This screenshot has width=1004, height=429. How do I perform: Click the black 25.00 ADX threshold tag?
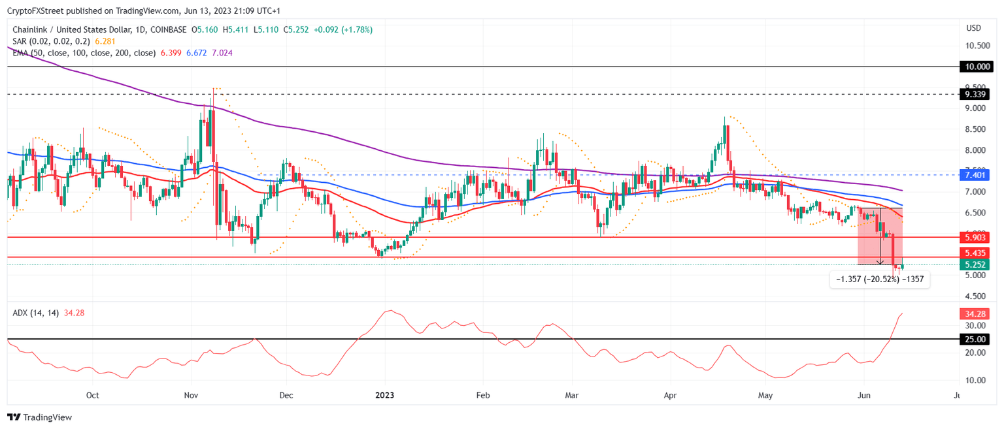[974, 339]
